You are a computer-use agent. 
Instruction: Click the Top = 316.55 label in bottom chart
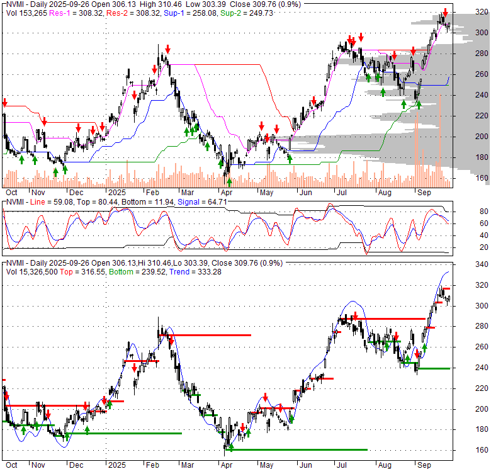(x=82, y=272)
